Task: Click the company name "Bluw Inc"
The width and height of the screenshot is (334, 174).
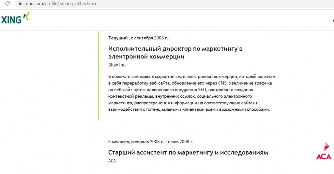Action: coord(116,65)
